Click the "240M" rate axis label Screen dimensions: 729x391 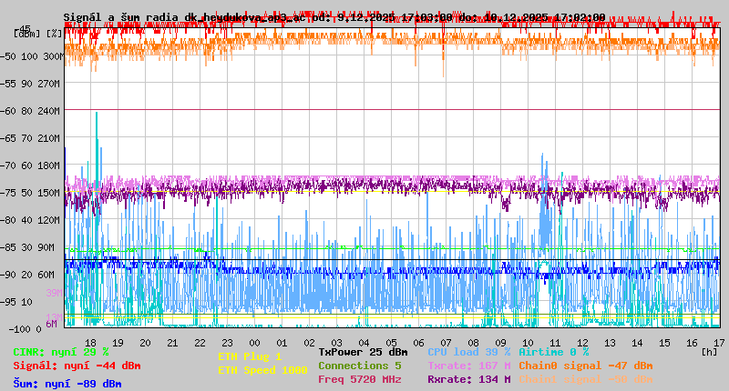(x=49, y=111)
